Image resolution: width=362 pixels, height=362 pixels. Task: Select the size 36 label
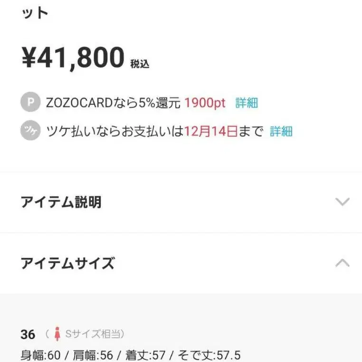pos(28,334)
